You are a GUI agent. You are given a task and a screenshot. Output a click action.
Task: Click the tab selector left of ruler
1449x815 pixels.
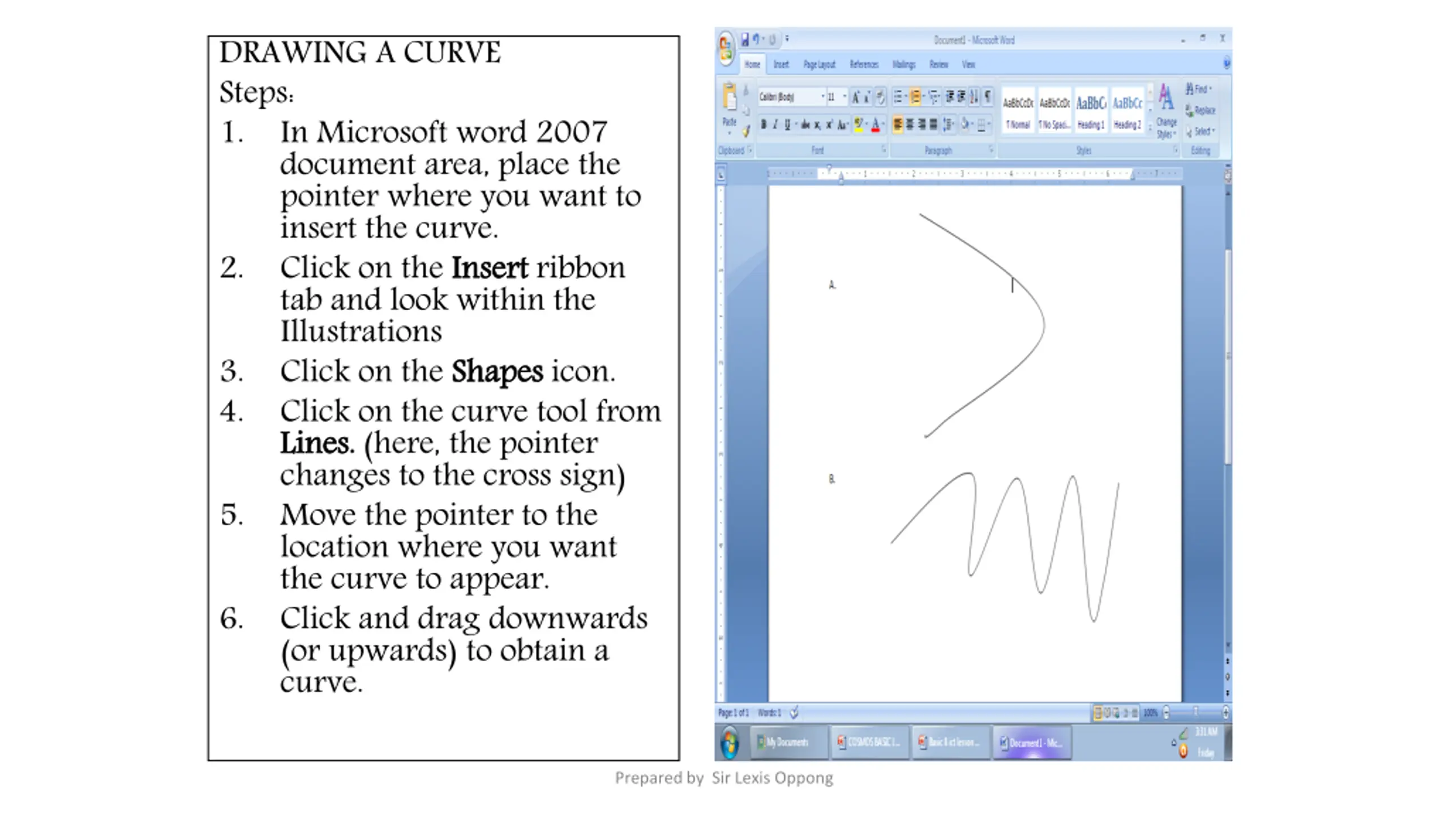[x=721, y=175]
